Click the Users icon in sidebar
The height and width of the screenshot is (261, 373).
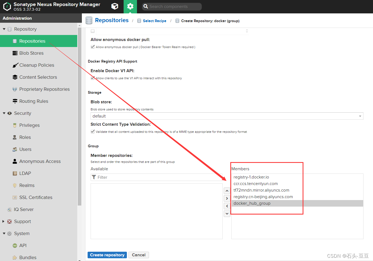pyautogui.click(x=15, y=149)
